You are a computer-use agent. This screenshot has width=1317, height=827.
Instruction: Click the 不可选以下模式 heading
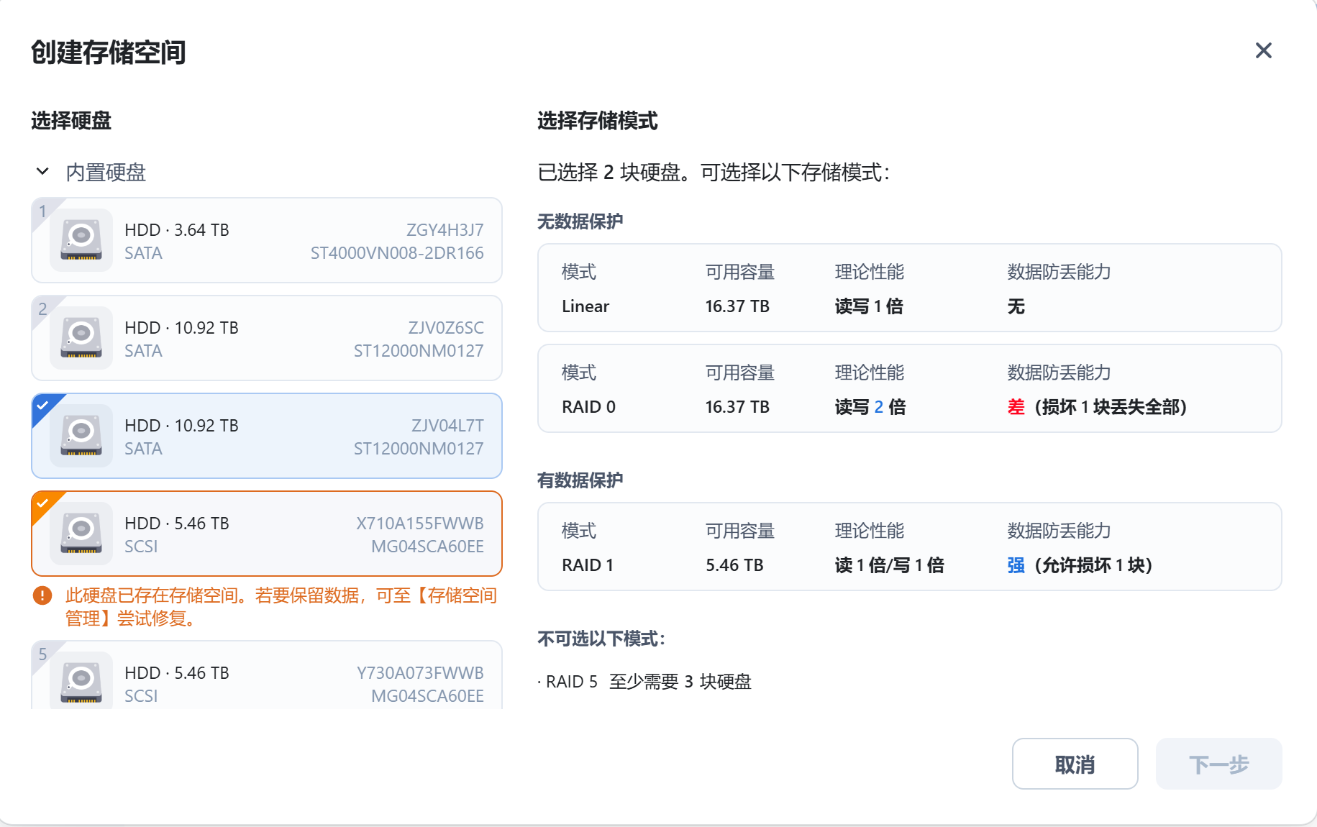click(x=602, y=639)
